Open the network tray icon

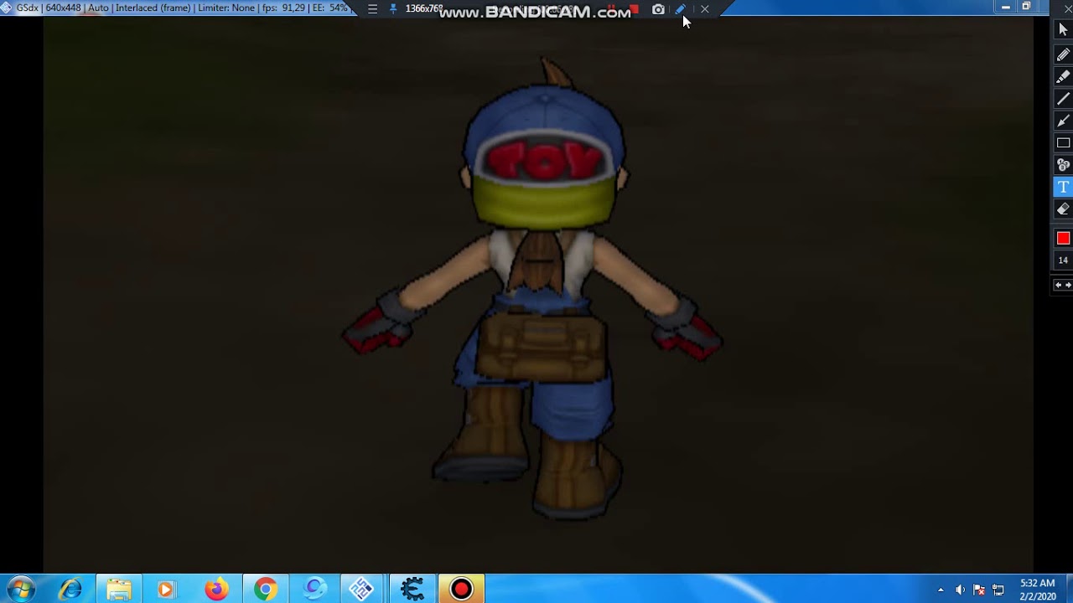tap(998, 590)
